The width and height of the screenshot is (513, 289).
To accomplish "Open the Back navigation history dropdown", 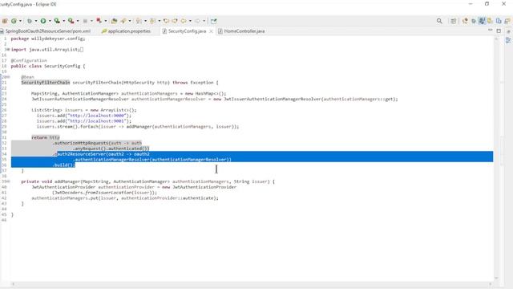I will [x=190, y=21].
